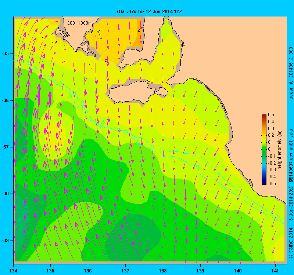Click the 137 longitude axis label
The image size is (294, 275).
[125, 271]
